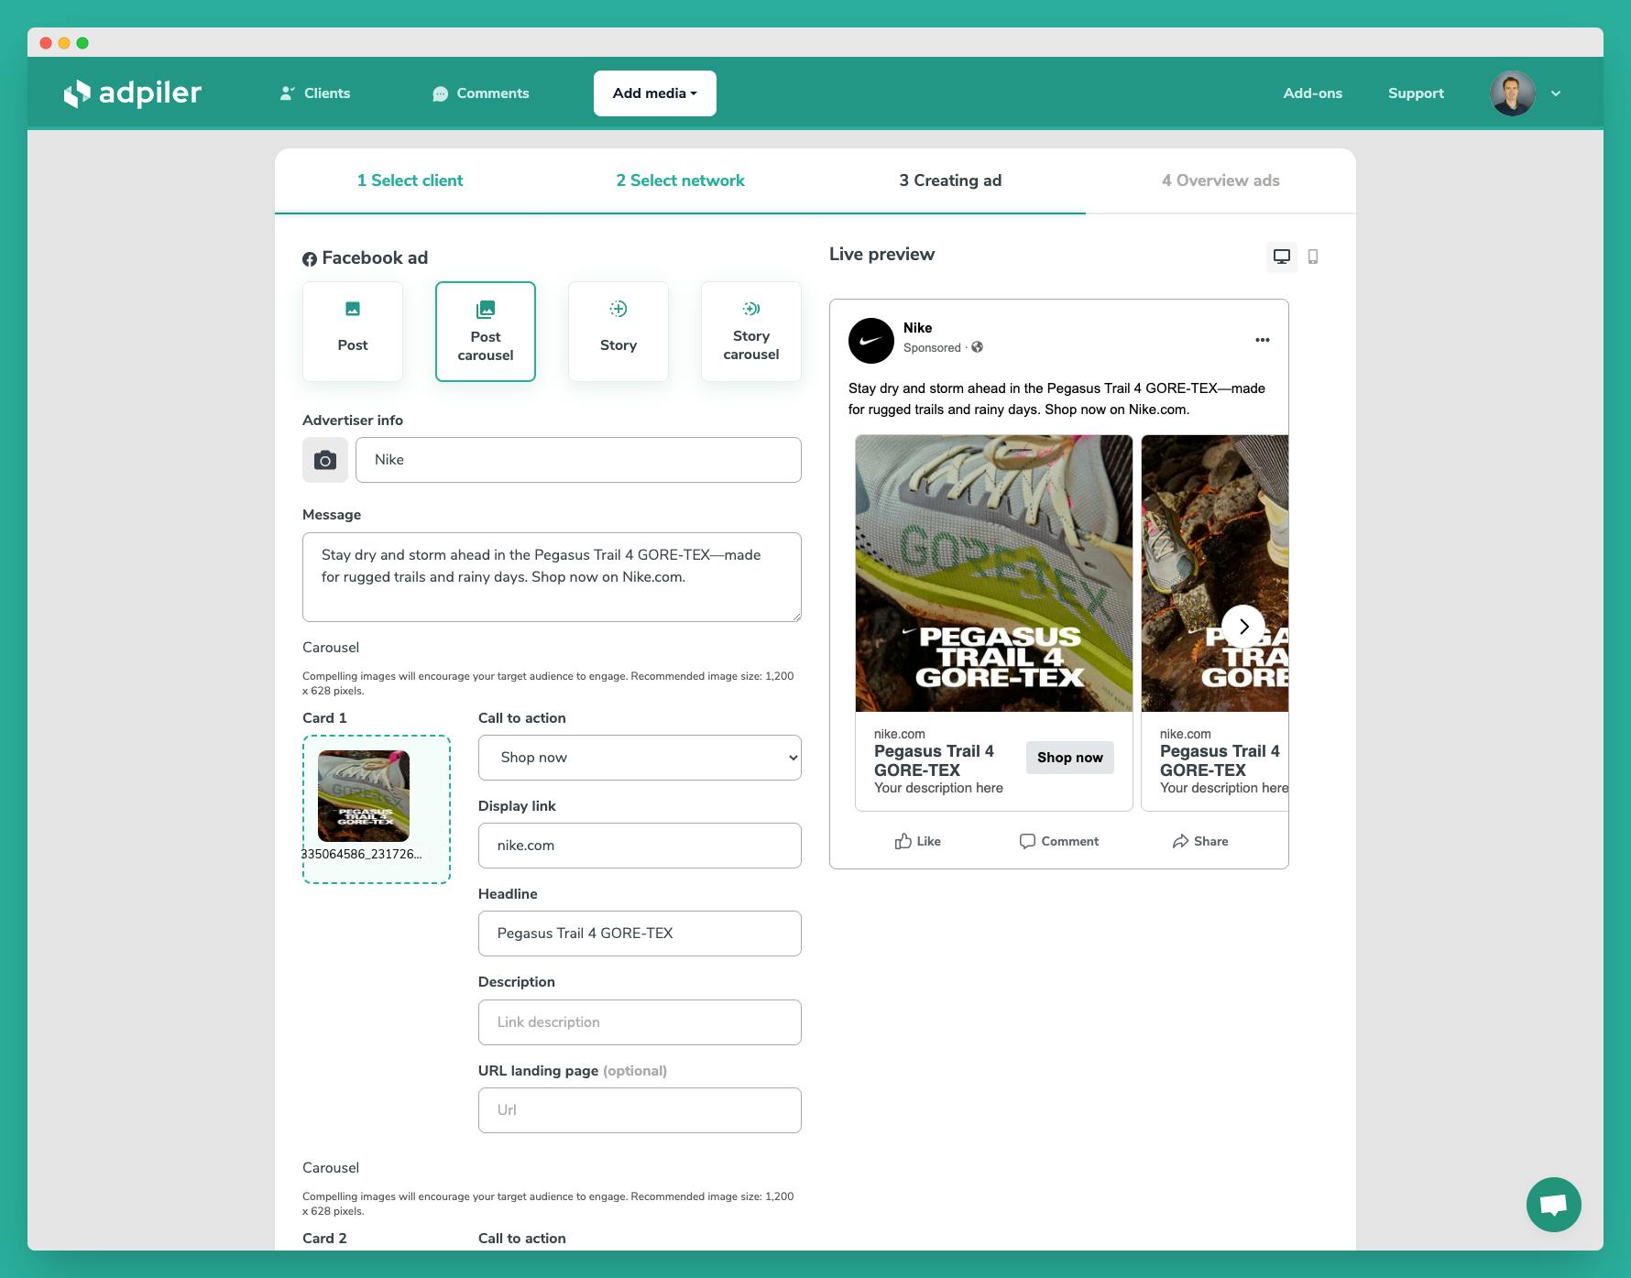Open the Support page
Image resolution: width=1631 pixels, height=1278 pixels.
tap(1416, 93)
